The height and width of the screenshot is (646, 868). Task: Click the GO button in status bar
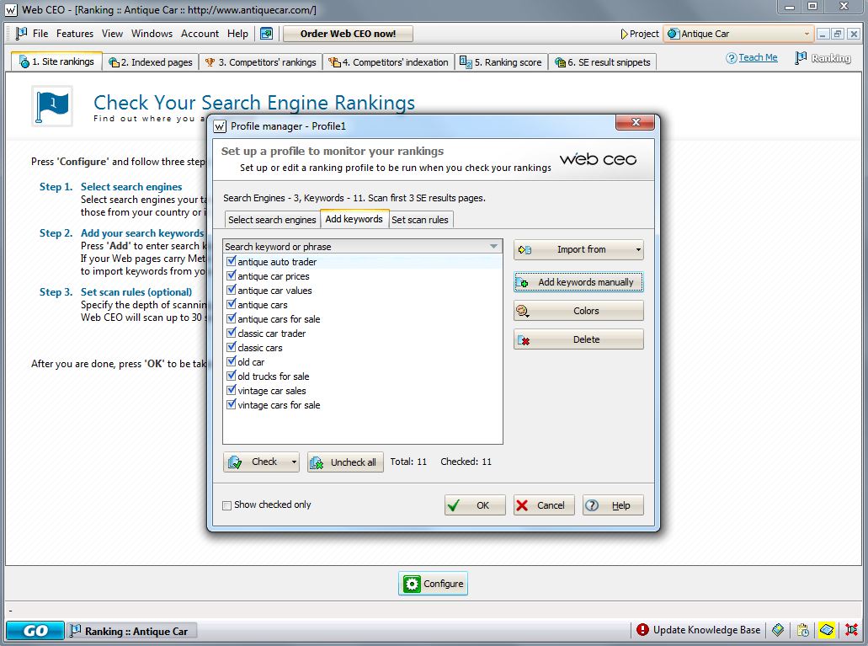[x=35, y=631]
